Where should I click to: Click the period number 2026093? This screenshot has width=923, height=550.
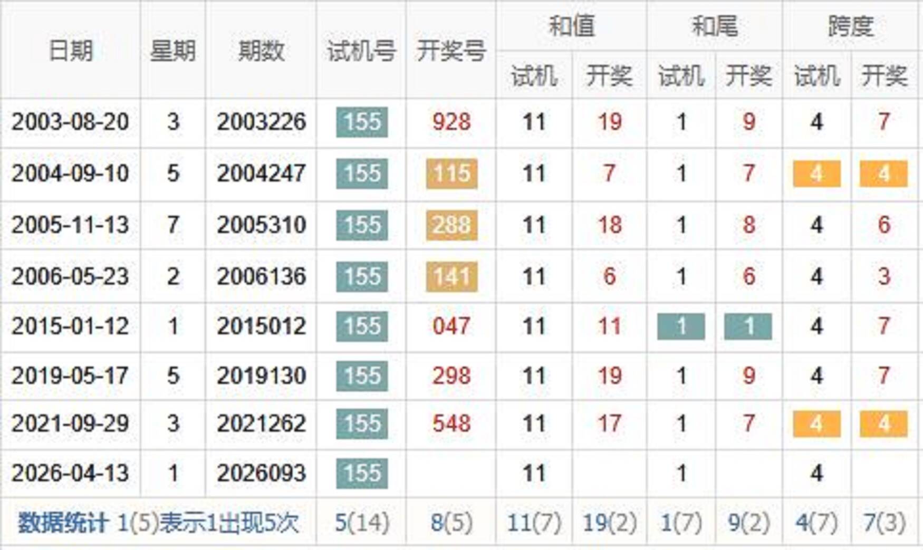coord(261,473)
